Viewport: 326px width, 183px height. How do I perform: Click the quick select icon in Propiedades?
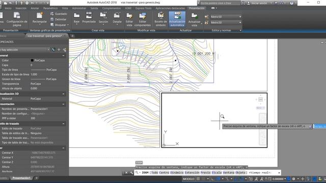pyautogui.click(x=65, y=50)
